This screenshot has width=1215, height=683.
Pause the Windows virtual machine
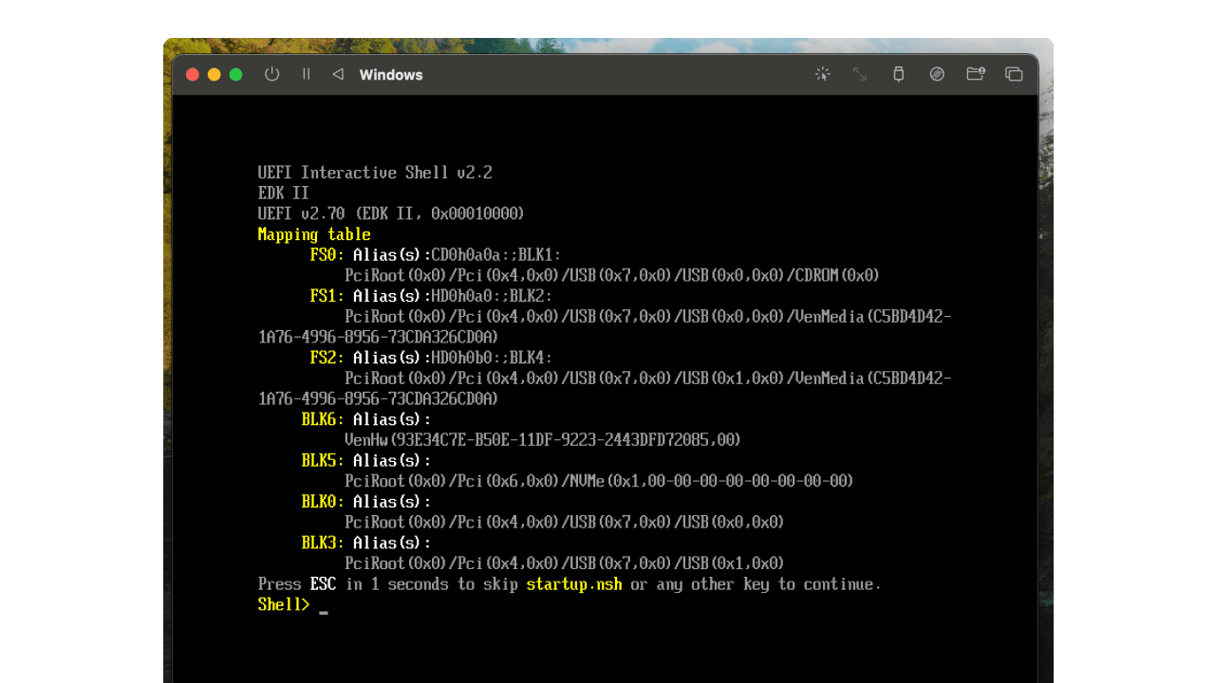pyautogui.click(x=306, y=74)
